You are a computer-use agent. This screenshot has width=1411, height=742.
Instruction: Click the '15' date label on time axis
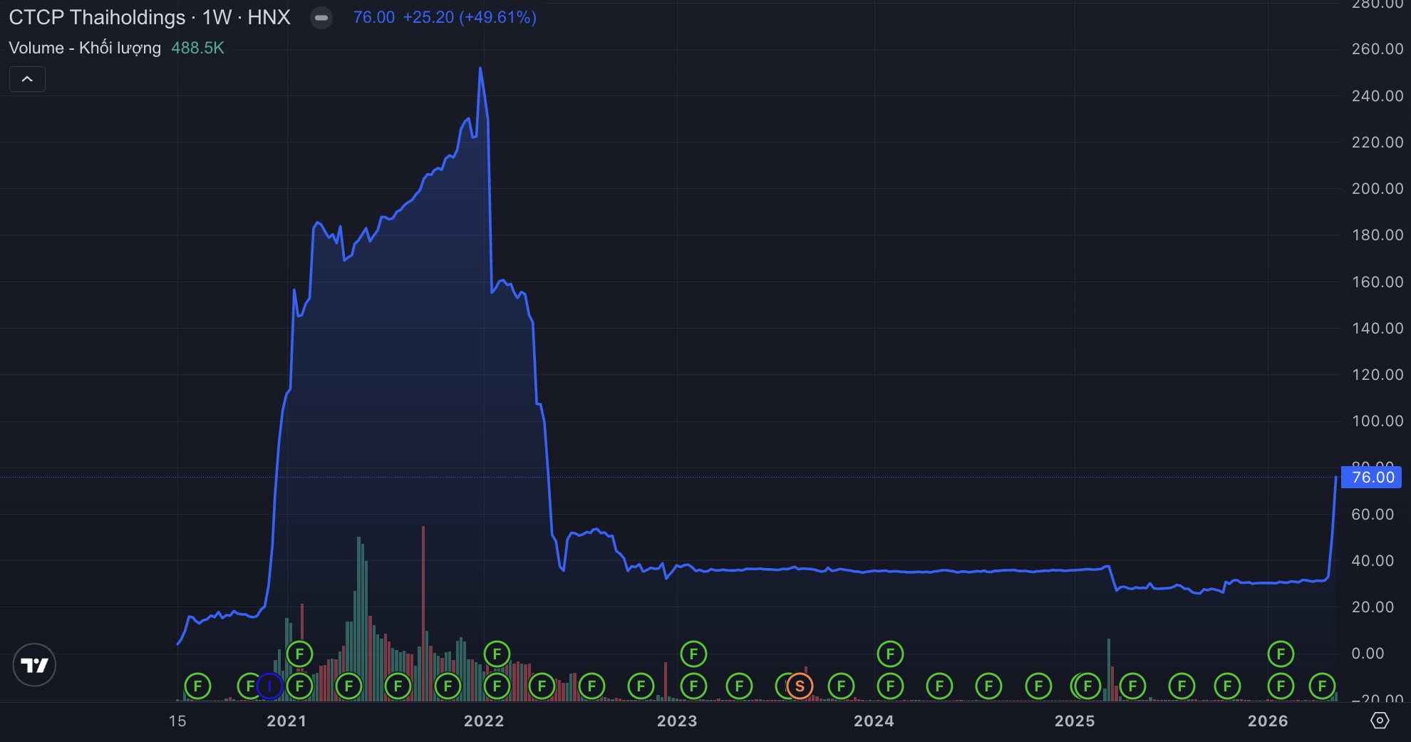click(x=177, y=721)
